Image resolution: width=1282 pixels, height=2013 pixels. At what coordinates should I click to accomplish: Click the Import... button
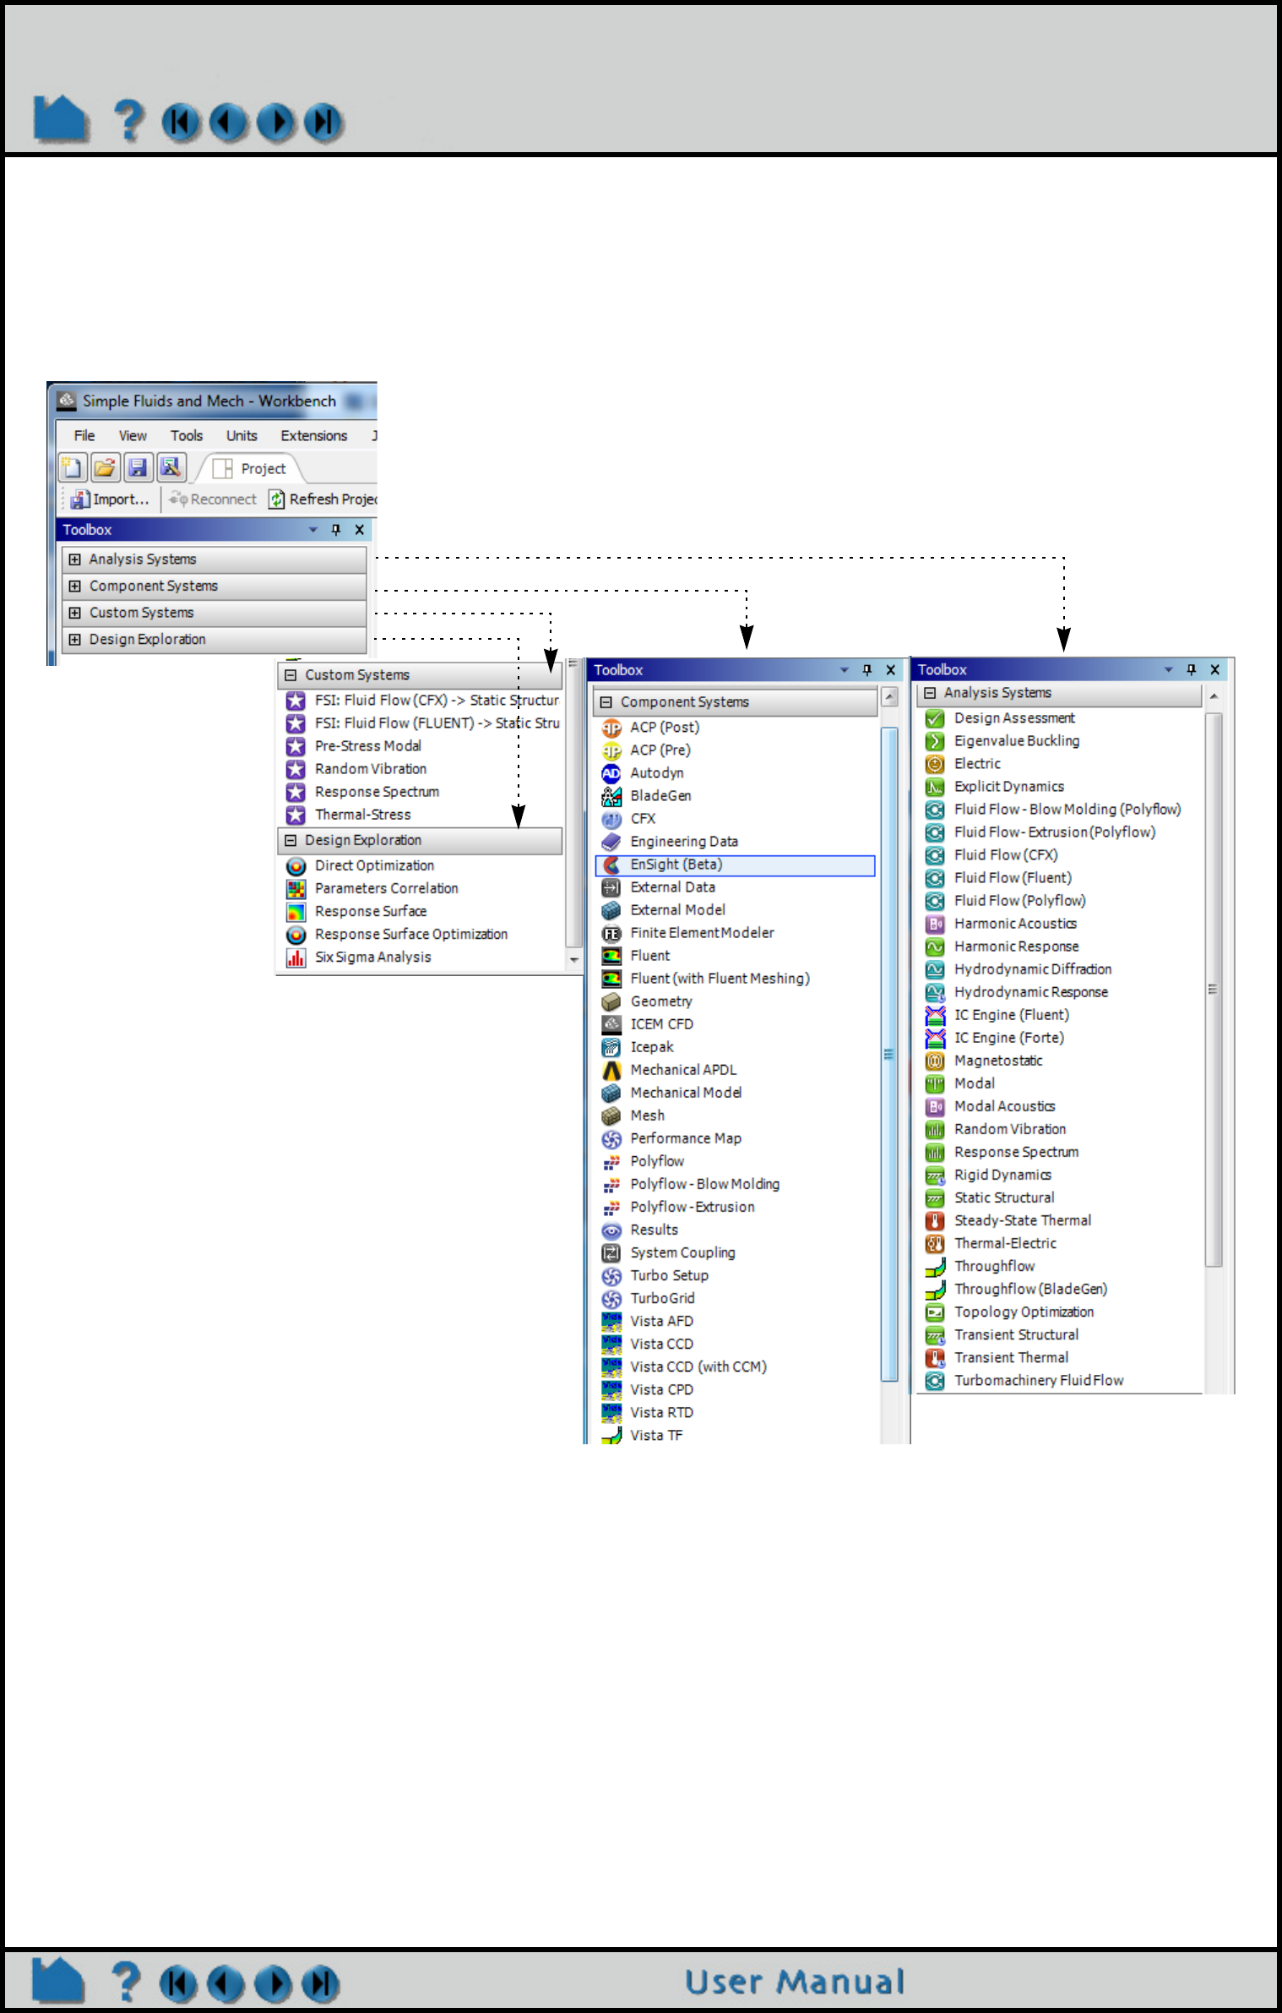point(111,499)
